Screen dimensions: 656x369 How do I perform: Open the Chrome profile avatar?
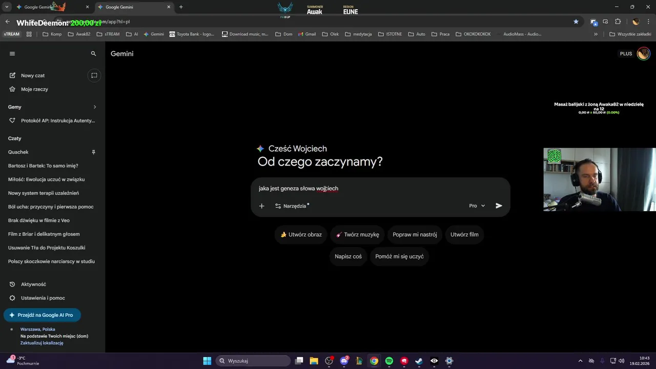[x=636, y=22]
